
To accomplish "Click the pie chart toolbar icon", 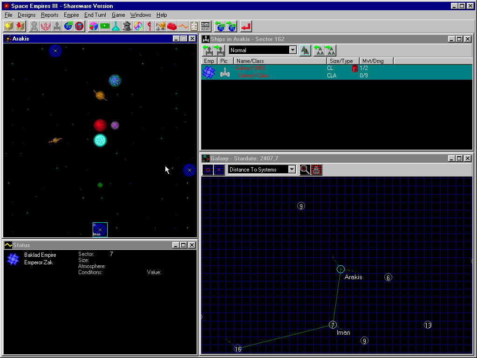I will pos(93,26).
